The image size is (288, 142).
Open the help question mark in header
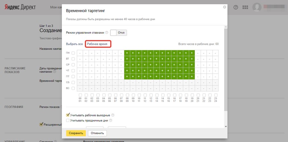coord(236,7)
